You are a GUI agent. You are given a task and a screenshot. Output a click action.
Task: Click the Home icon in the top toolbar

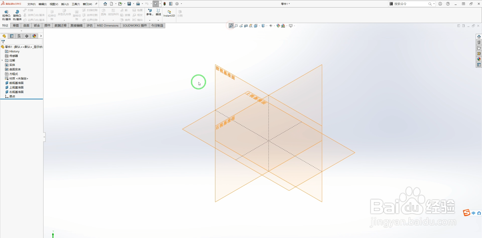coord(105,4)
